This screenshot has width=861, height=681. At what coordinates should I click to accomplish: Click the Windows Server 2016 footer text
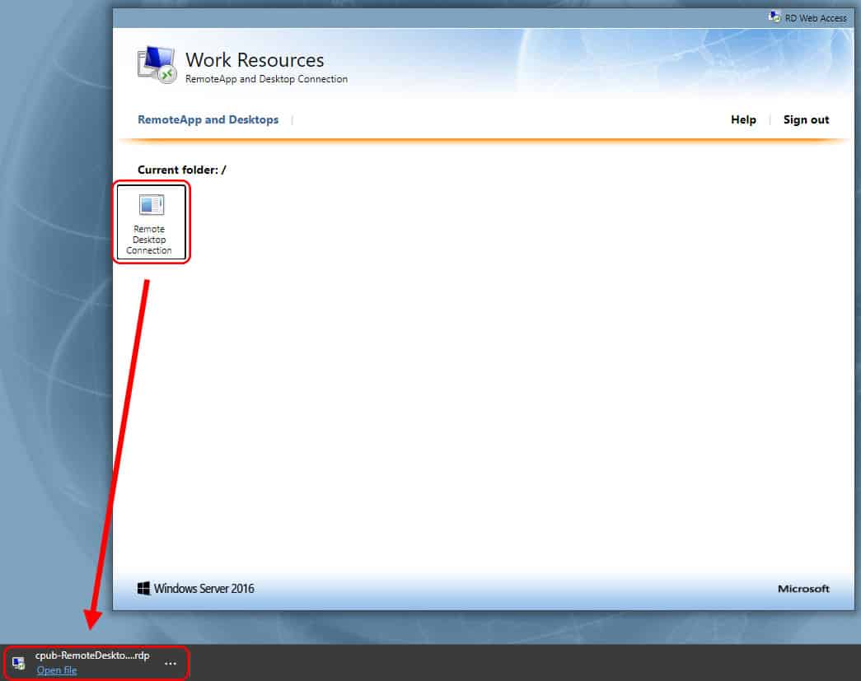[204, 589]
